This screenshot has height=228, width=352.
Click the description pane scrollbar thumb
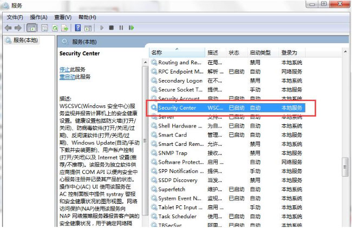pyautogui.click(x=145, y=140)
